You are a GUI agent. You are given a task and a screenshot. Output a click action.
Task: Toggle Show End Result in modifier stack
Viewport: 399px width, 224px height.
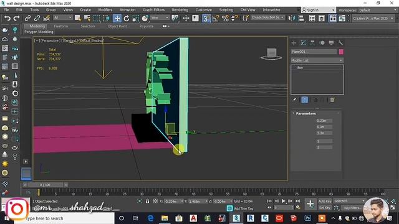click(x=305, y=100)
